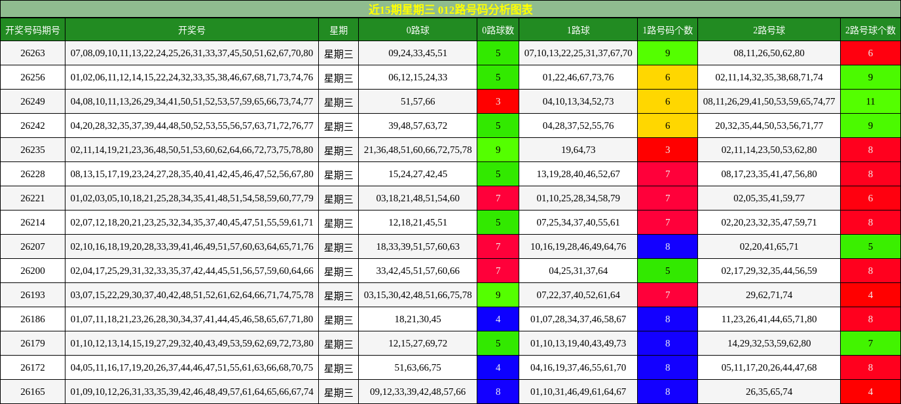This screenshot has width=901, height=404.
Task: Click 0路球 cell 39,48,57,63,72
Action: click(x=418, y=126)
